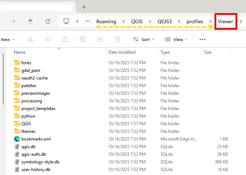Select the qgis-auth.db file icon

click(x=17, y=154)
